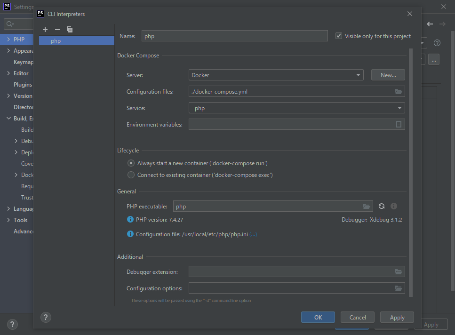
Task: Browse for Configuration files folder icon
Action: click(399, 92)
